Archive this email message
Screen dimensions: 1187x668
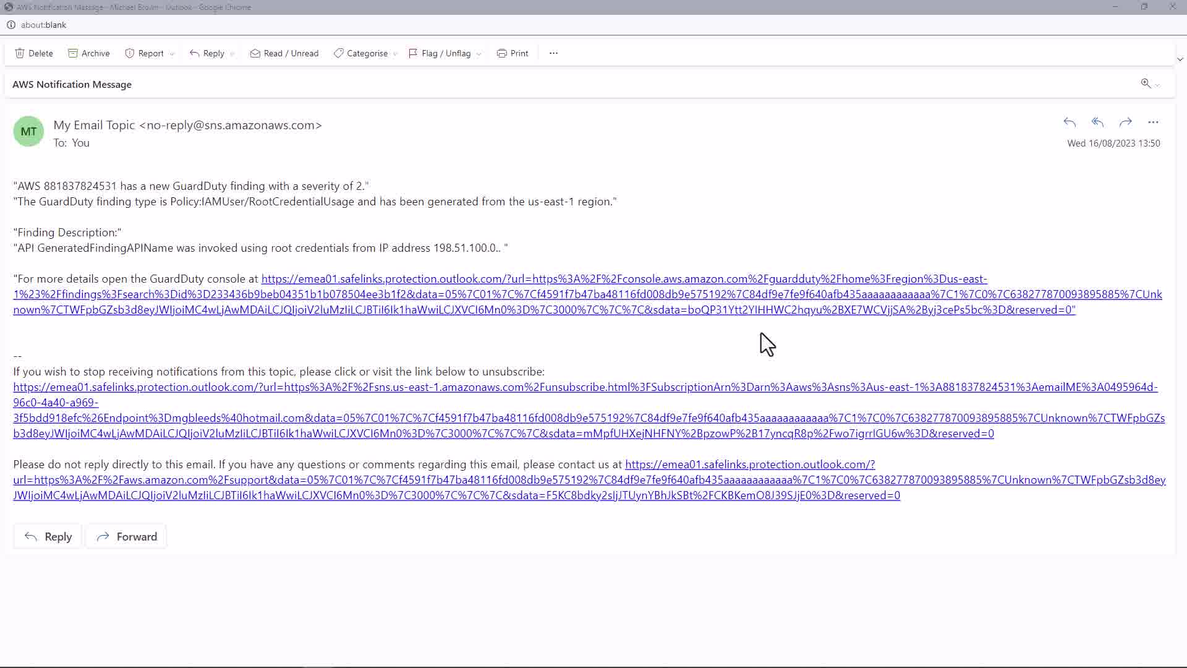[88, 53]
